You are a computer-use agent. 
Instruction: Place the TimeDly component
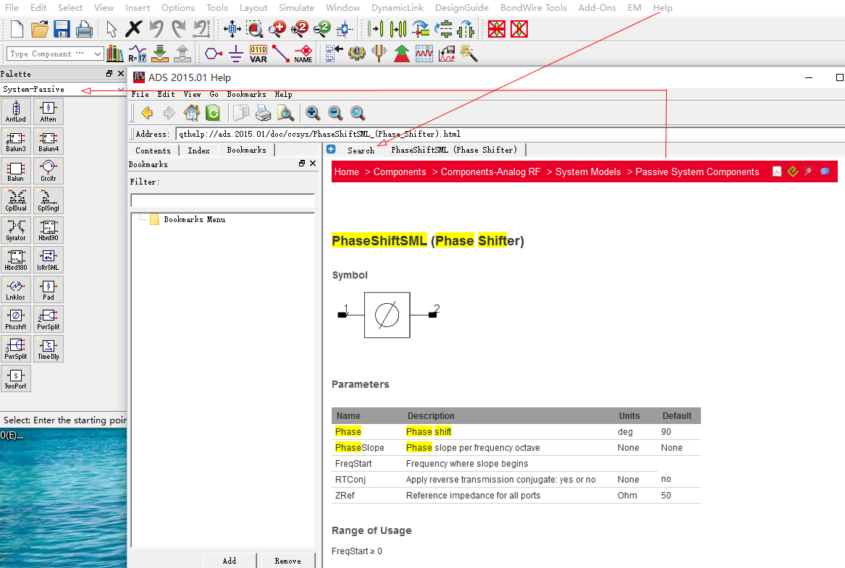point(49,349)
